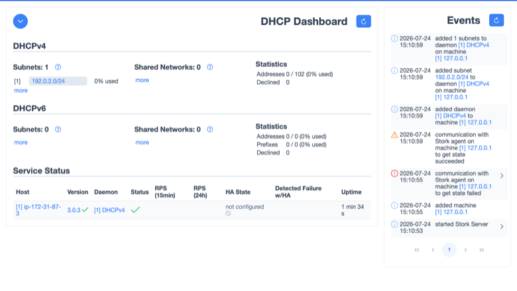Click the HA not-configured ban icon
This screenshot has height=291, width=517.
(228, 213)
